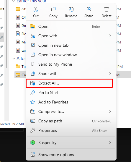Click the Open with apps icon
The width and height of the screenshot is (131, 162).
(x=33, y=36)
